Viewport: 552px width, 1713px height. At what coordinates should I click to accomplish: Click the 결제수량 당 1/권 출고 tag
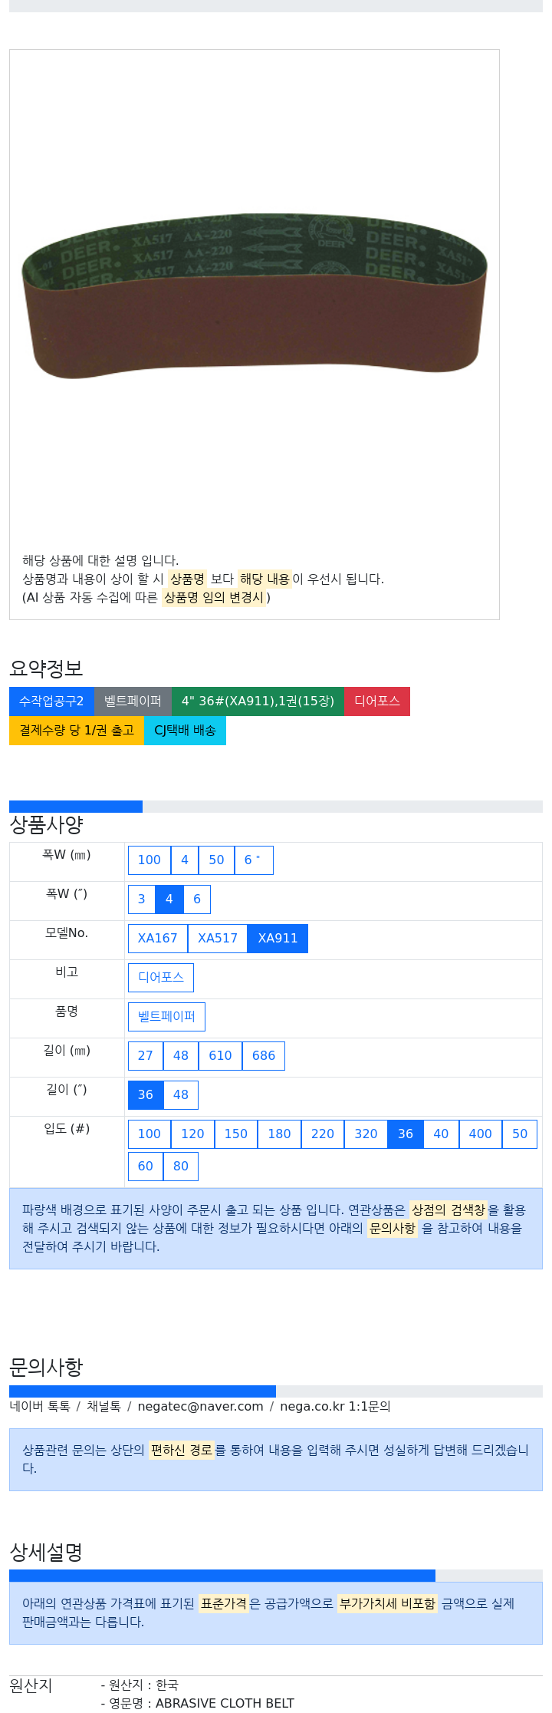pyautogui.click(x=77, y=731)
